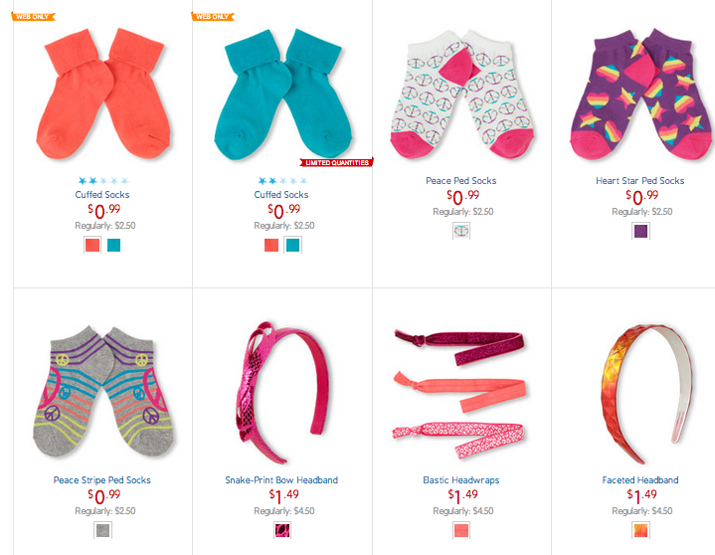This screenshot has width=715, height=555.
Task: View the coral Cuffed Socks product image
Action: click(x=103, y=93)
